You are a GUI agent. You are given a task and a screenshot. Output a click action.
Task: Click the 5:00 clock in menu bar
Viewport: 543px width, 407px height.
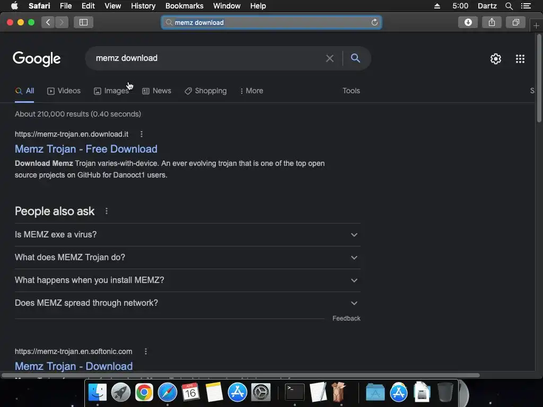point(460,6)
